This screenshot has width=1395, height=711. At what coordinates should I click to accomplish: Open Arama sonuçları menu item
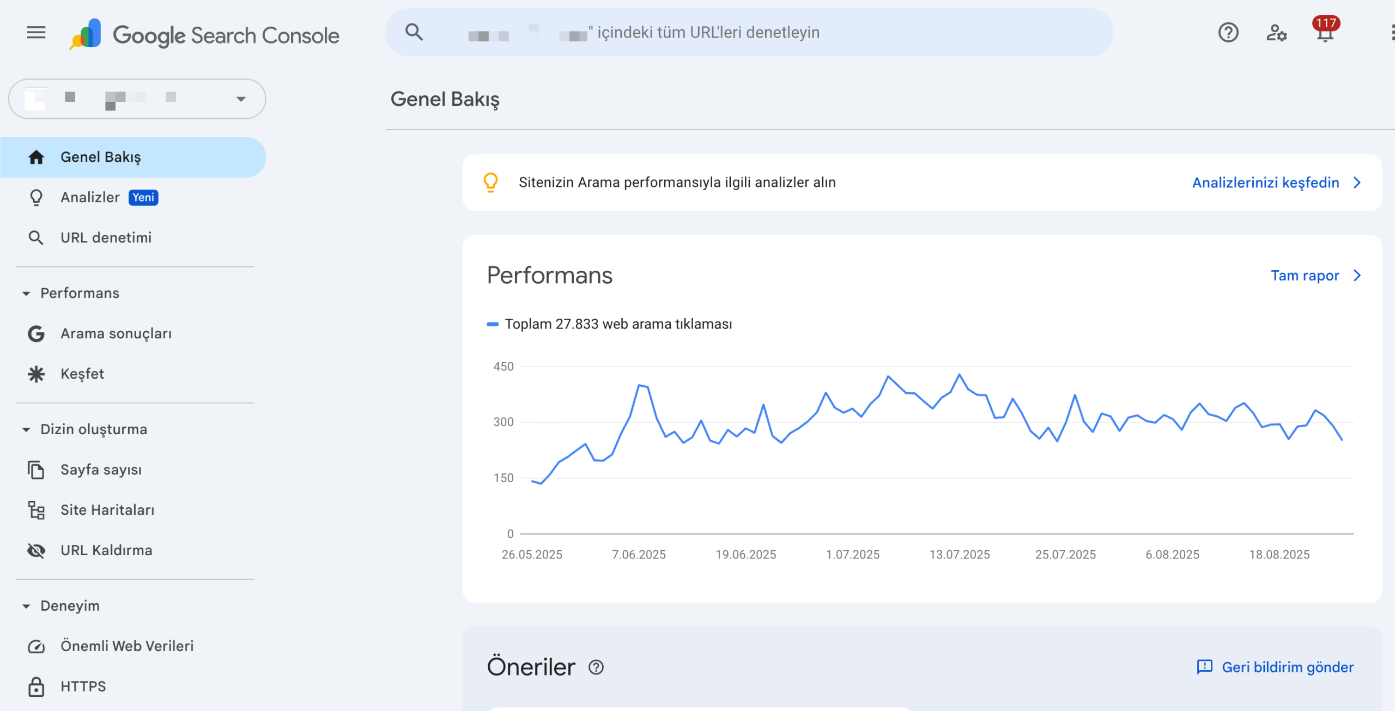coord(133,333)
